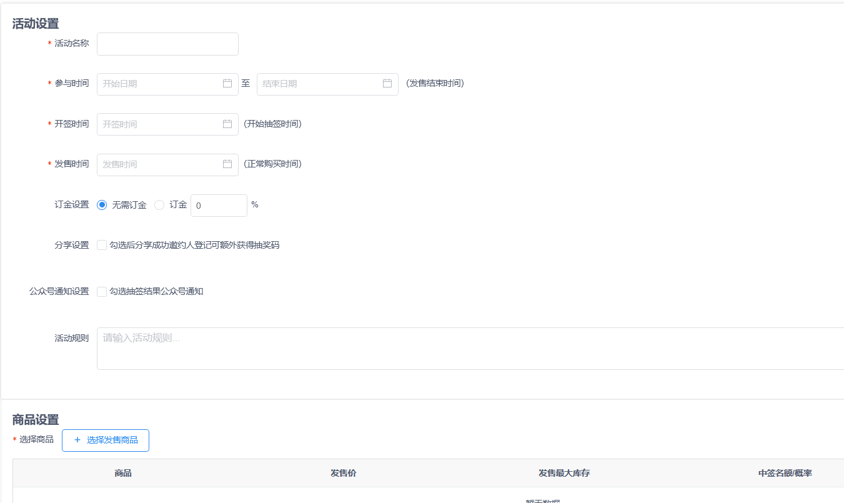Click the (正常购买时间) hint text
The width and height of the screenshot is (844, 503).
click(273, 164)
